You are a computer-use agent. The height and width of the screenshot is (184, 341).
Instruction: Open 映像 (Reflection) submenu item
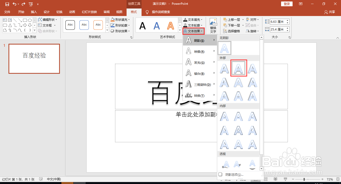click(x=200, y=51)
